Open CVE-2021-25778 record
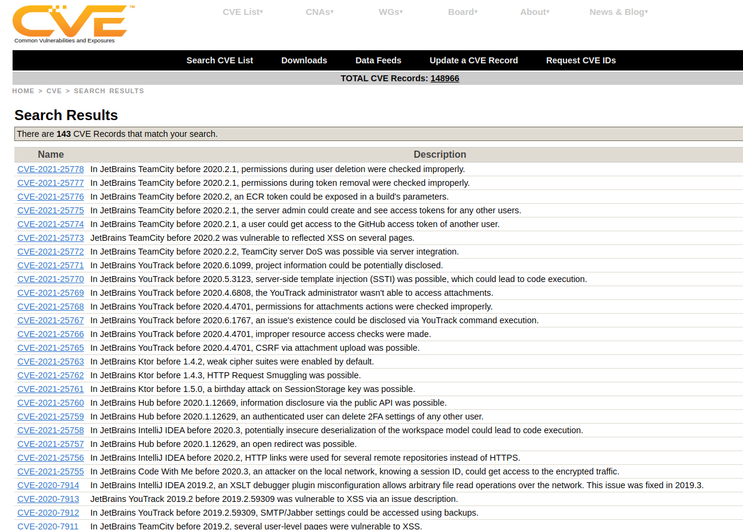The image size is (743, 530). [51, 169]
